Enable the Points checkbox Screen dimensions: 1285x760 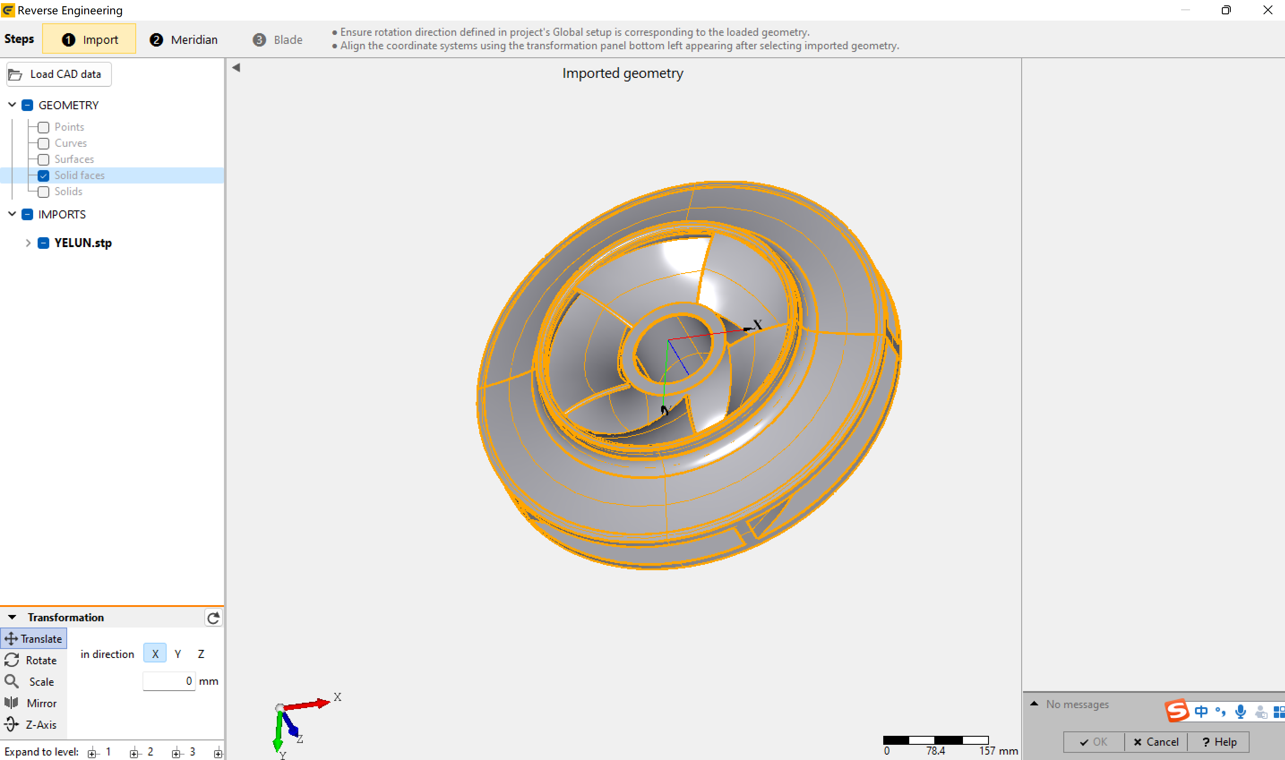click(x=43, y=127)
